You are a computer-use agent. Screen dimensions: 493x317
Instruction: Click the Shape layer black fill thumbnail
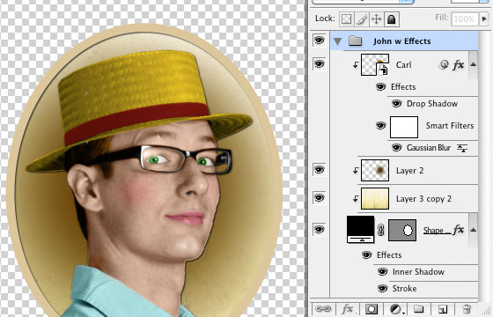pos(361,229)
